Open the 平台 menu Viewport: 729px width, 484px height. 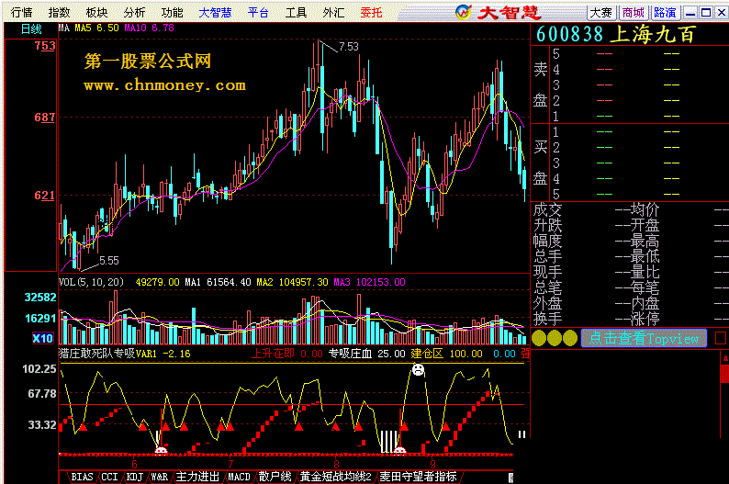[258, 13]
